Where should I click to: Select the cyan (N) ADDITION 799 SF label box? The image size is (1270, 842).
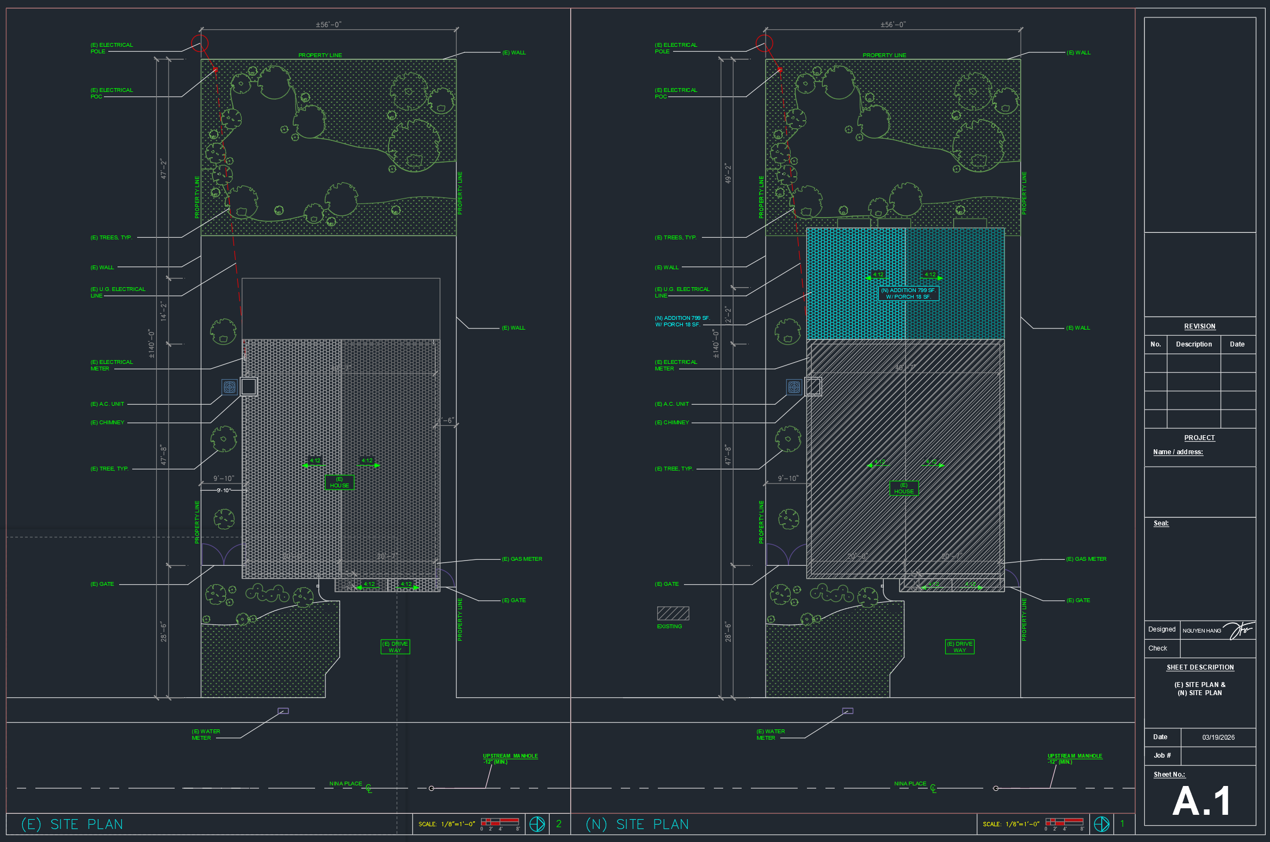[908, 293]
